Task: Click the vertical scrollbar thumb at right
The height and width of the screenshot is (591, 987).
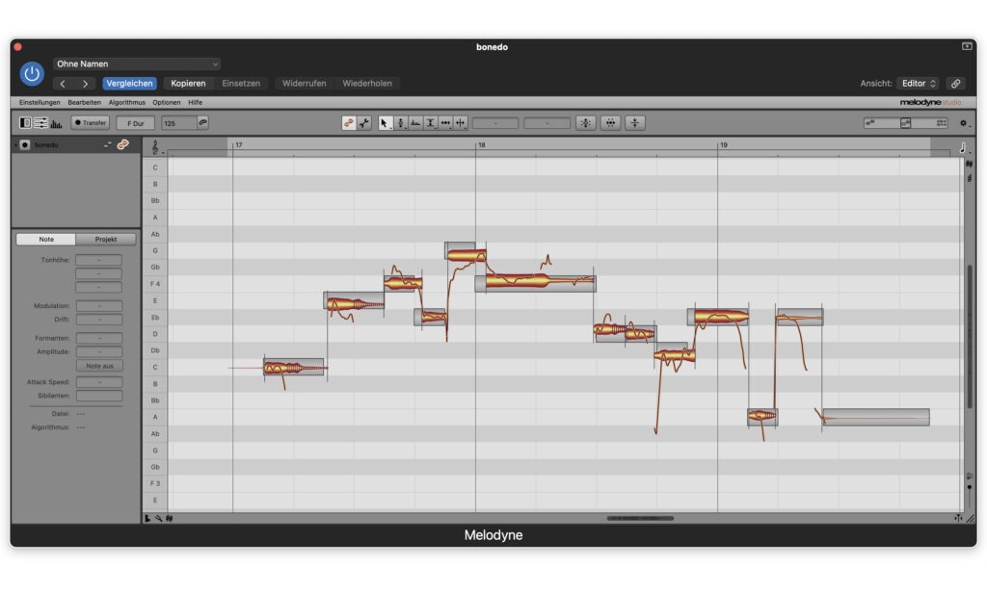Action: [970, 336]
